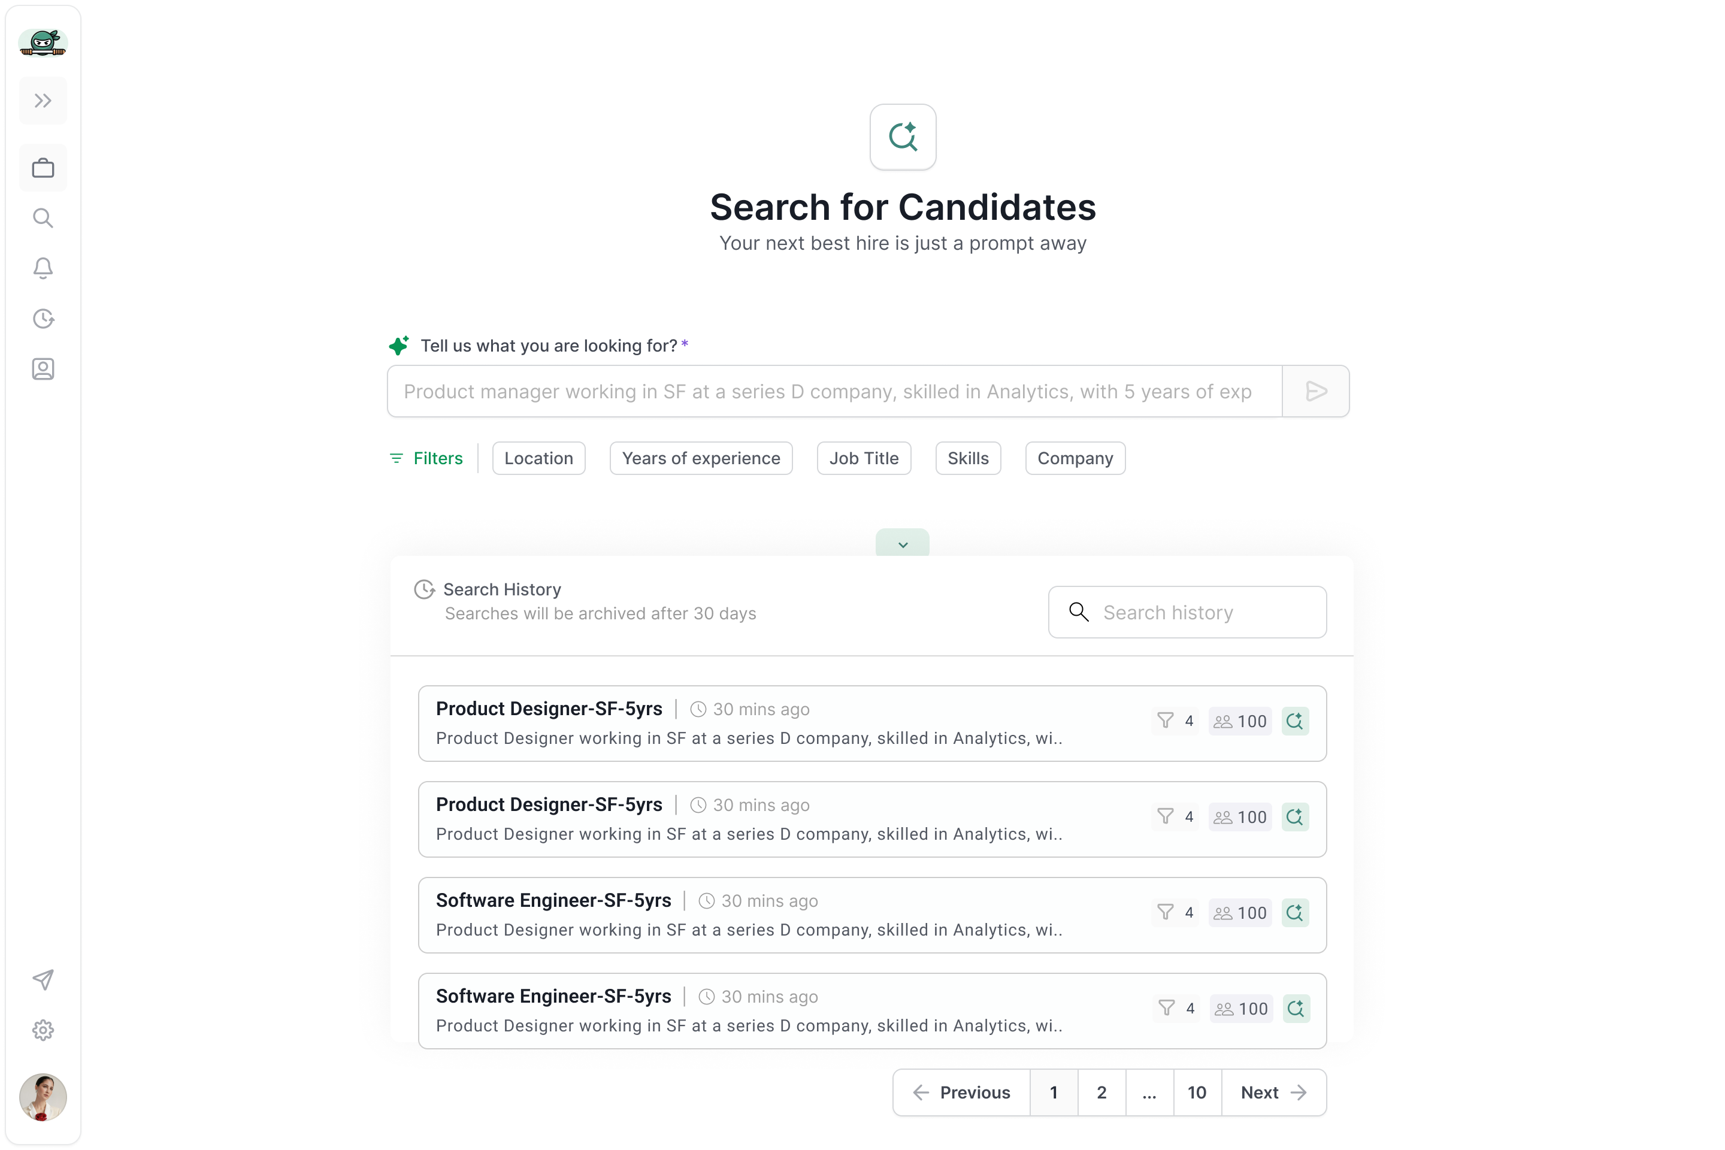Submit the prompt with the arrow button
1725x1150 pixels.
tap(1316, 392)
